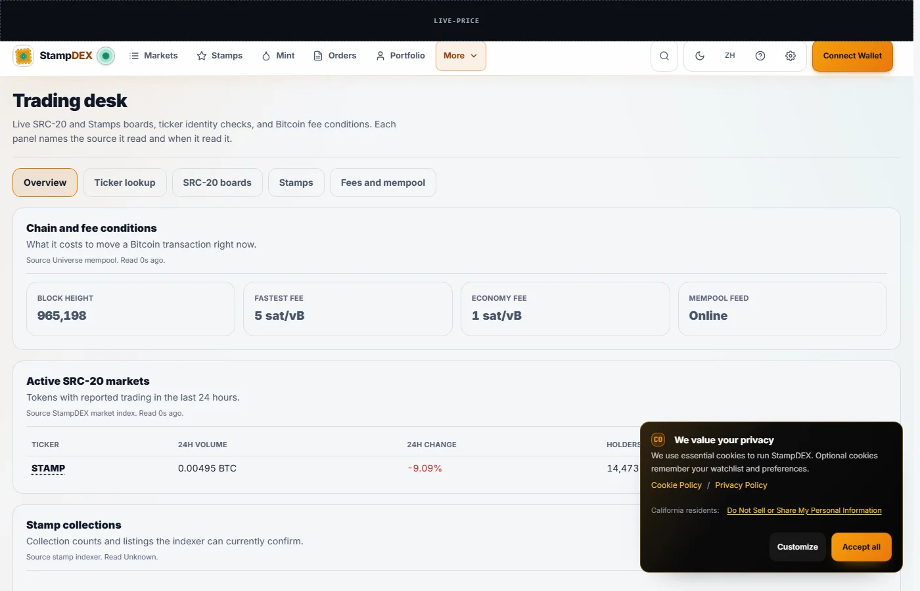The image size is (920, 591).
Task: Accept all cookies
Action: coord(862,547)
